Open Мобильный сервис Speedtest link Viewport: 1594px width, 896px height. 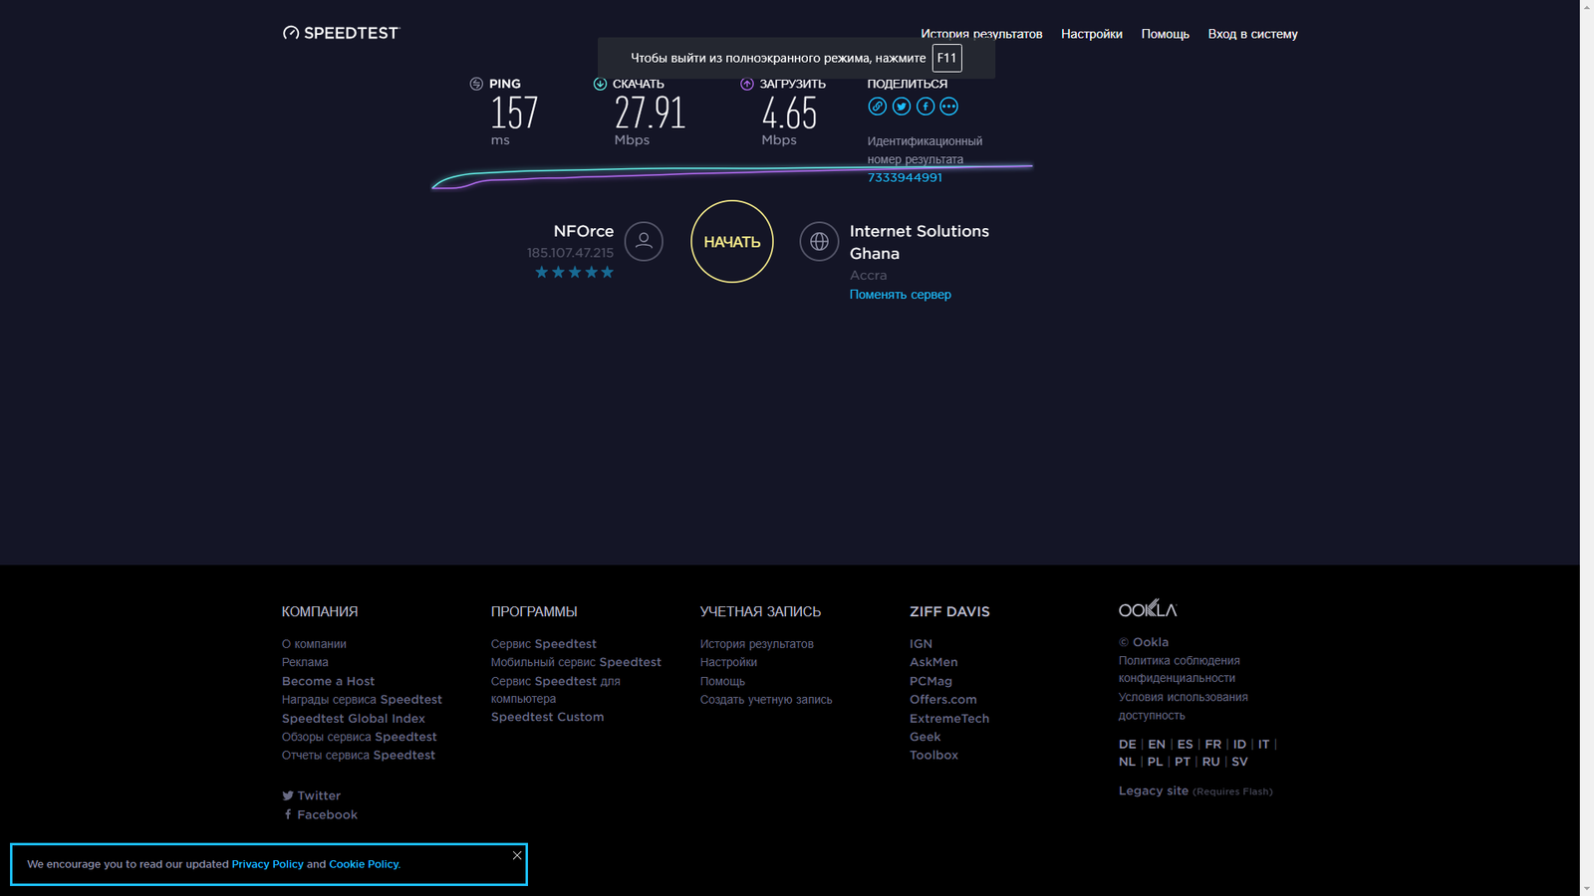point(576,662)
